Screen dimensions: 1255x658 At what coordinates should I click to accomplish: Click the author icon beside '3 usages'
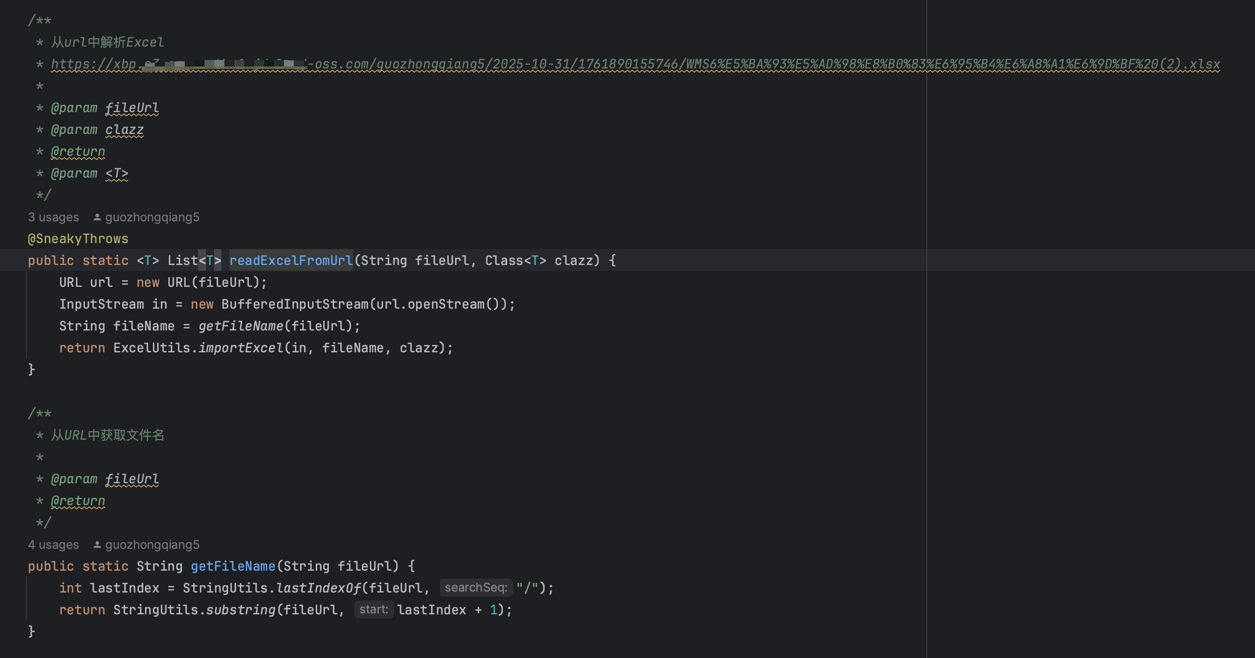tap(97, 217)
